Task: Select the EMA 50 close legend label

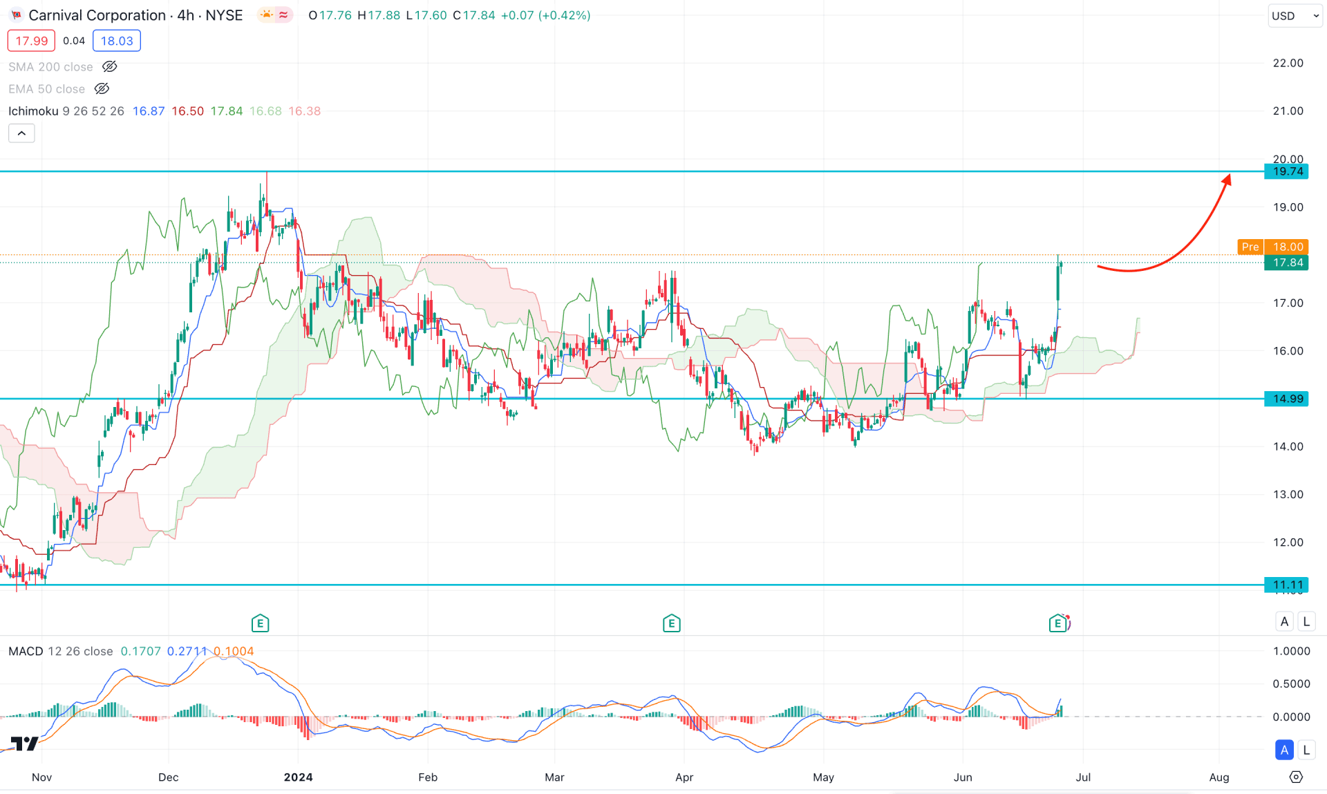Action: 46,89
